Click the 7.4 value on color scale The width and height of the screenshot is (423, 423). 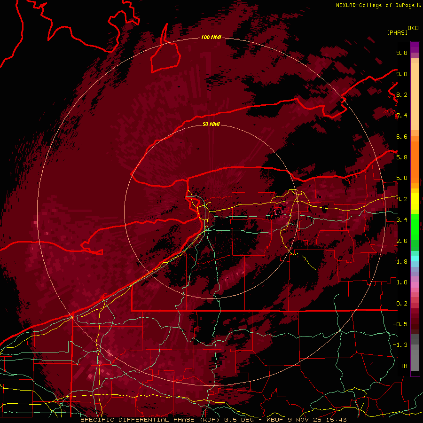click(x=402, y=116)
